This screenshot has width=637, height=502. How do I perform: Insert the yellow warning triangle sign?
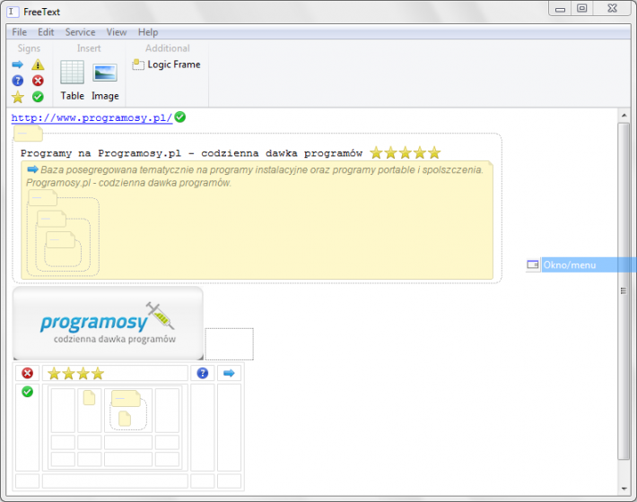[38, 65]
